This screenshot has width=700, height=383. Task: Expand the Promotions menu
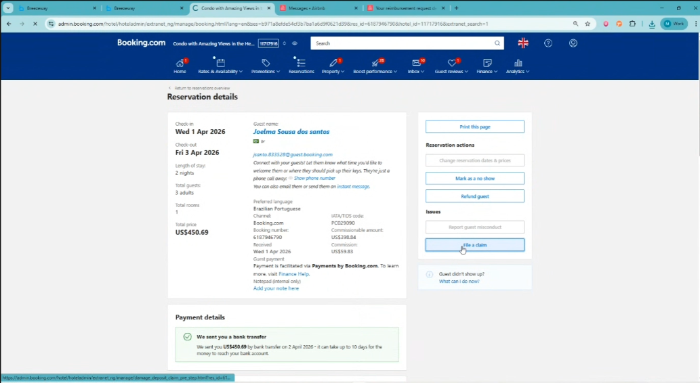[265, 66]
